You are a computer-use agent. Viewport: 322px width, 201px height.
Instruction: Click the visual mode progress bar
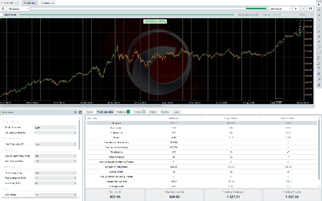click(128, 15)
